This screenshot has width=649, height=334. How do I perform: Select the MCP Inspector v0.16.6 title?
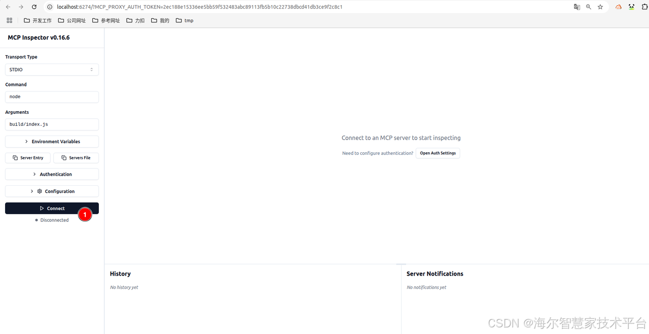(x=39, y=38)
